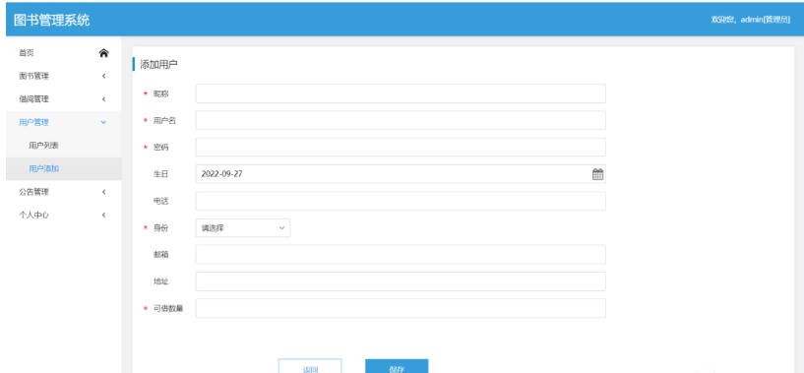The image size is (804, 373).
Task: Open the calendar icon in 生日 field
Action: pos(597,174)
